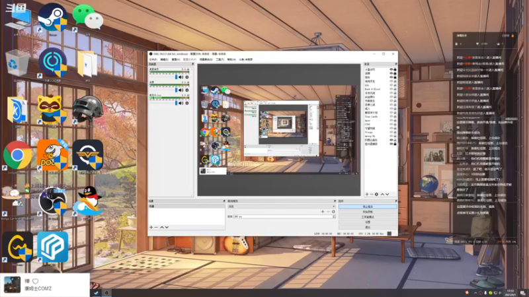The image size is (529, 297).
Task: Click Exit button in Controls panel
Action: tap(368, 227)
